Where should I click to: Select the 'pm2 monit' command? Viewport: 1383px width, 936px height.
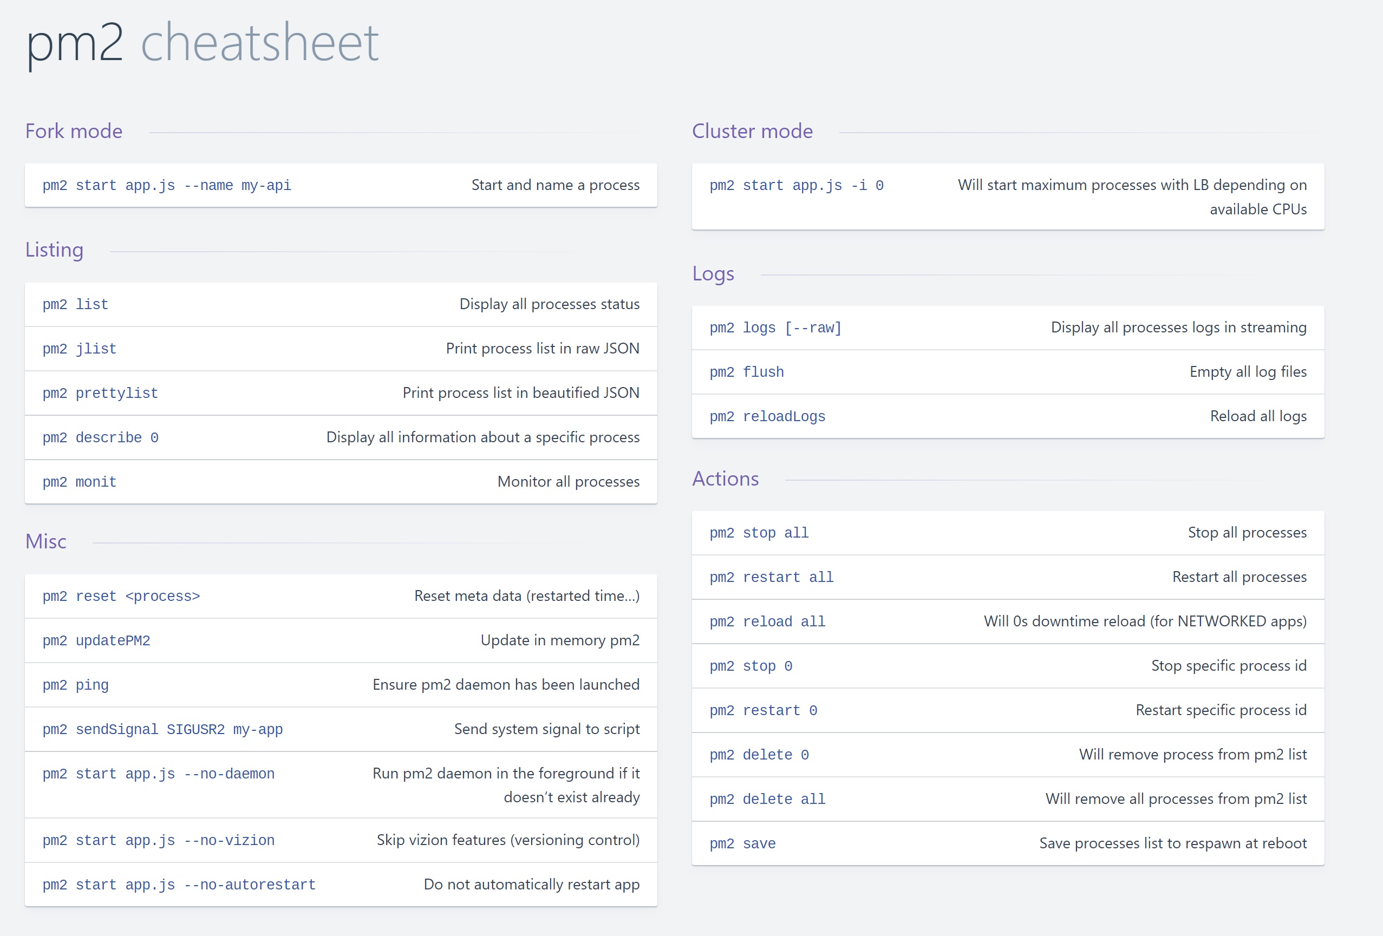[x=80, y=482]
